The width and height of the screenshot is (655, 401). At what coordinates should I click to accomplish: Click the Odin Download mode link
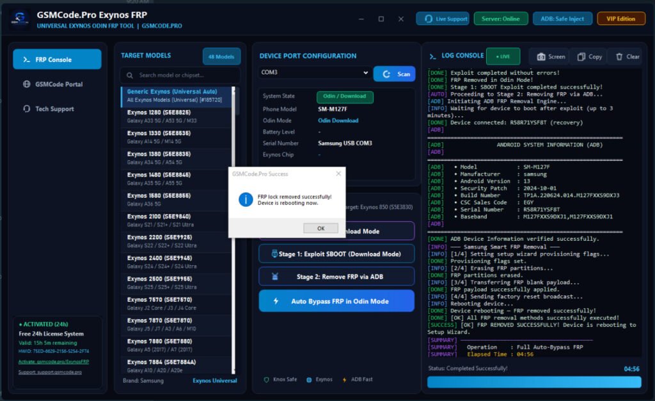338,120
